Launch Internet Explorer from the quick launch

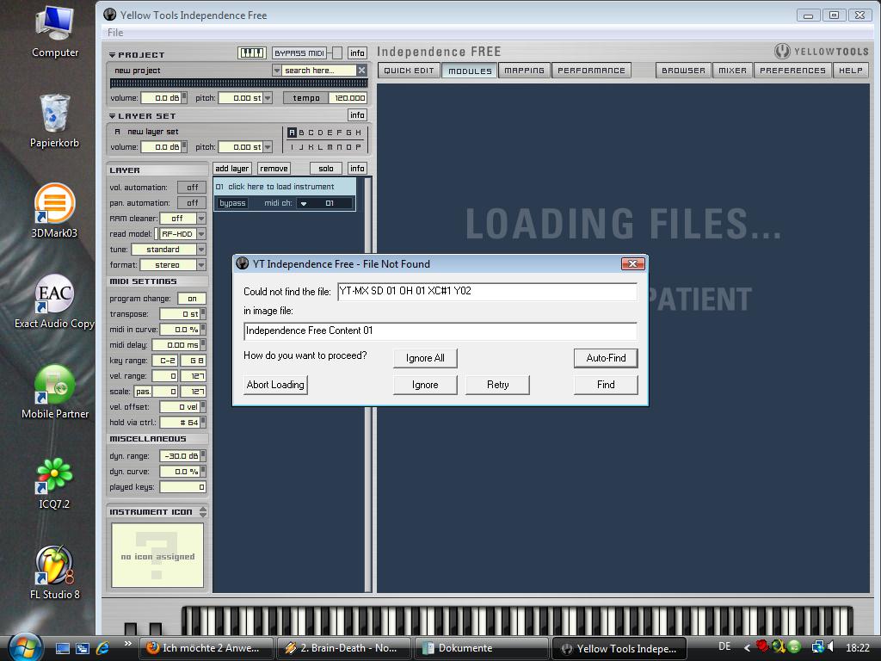click(103, 648)
